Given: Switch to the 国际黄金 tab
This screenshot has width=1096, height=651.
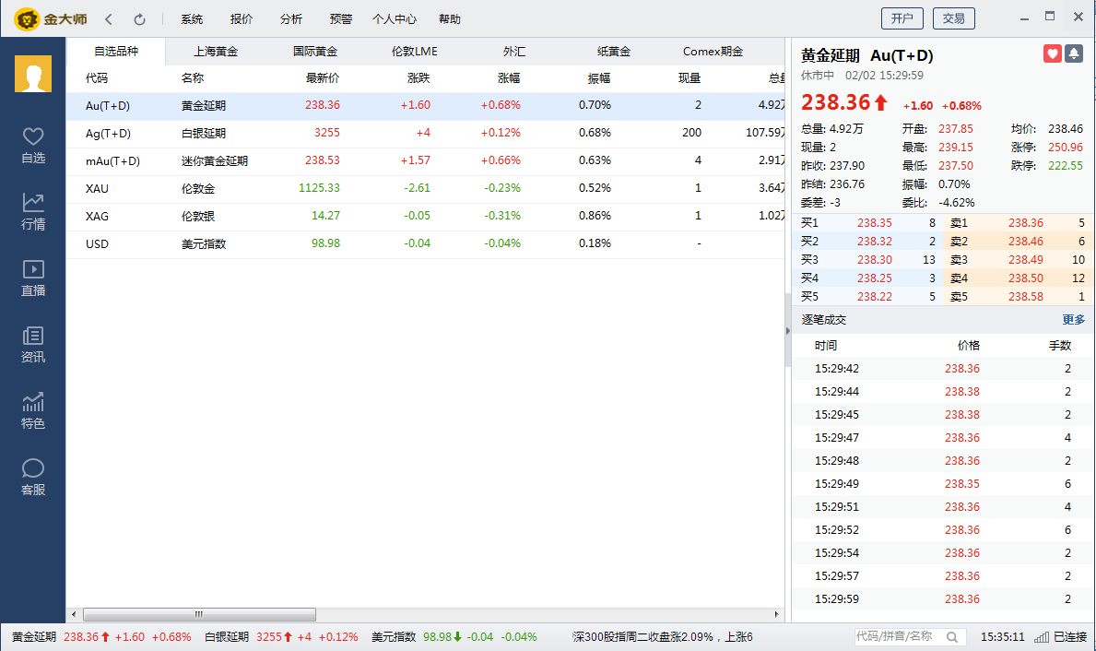Looking at the screenshot, I should coord(314,51).
